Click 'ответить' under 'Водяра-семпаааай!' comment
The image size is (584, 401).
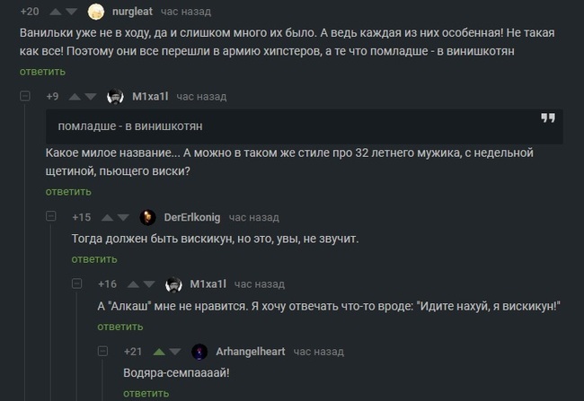point(145,393)
